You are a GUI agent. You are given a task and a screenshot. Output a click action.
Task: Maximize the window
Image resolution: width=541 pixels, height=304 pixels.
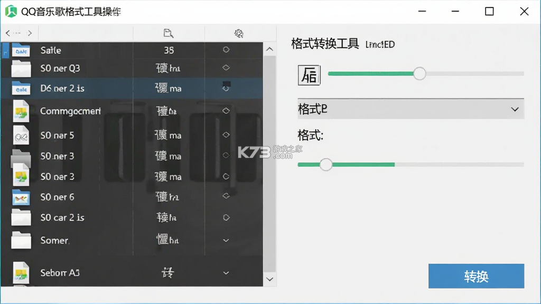click(489, 12)
